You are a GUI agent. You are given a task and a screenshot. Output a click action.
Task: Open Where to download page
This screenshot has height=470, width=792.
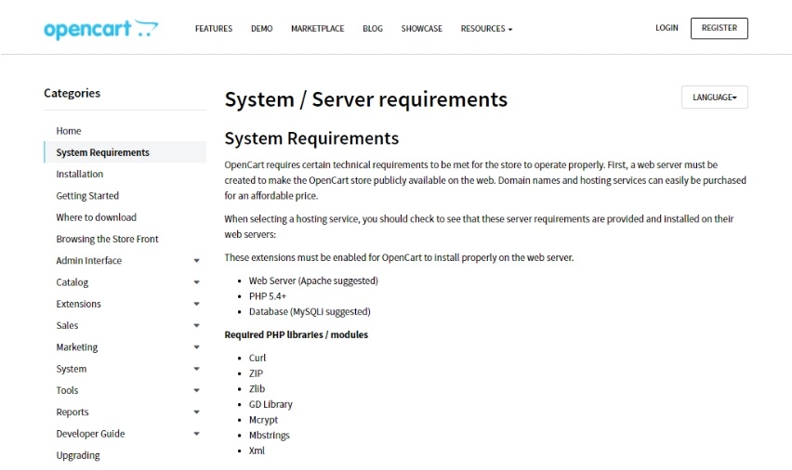96,217
